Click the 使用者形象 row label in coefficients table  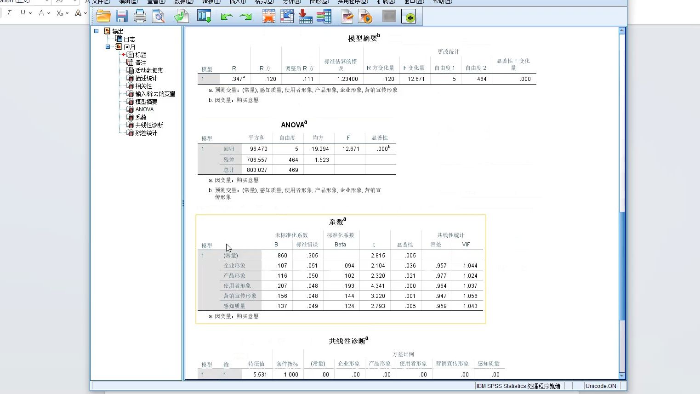pos(237,286)
